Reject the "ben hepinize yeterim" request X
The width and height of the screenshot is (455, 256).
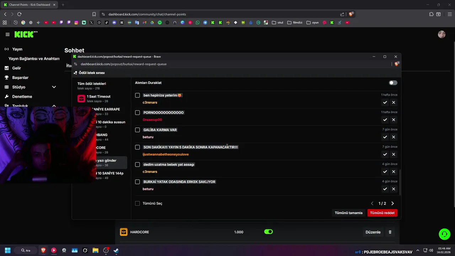click(394, 102)
